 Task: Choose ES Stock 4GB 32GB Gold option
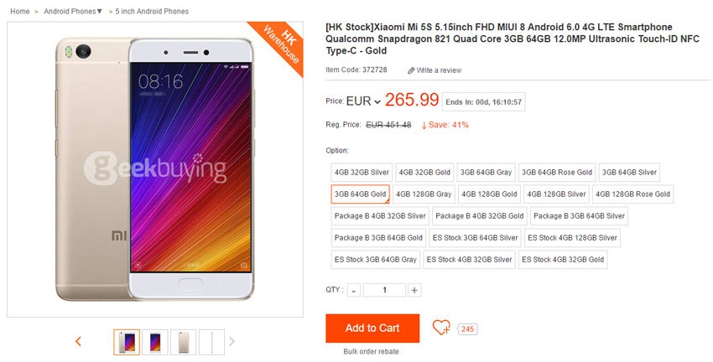pos(563,260)
